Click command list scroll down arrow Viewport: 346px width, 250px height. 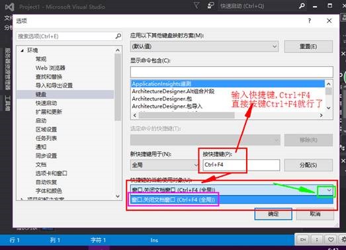pyautogui.click(x=329, y=108)
